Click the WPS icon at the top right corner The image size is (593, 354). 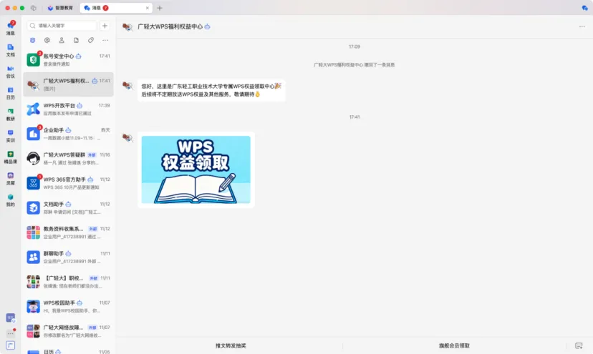[584, 8]
